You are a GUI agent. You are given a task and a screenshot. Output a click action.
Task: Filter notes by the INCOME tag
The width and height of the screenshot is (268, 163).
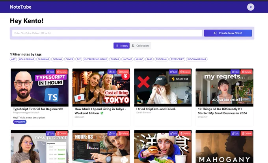(127, 59)
